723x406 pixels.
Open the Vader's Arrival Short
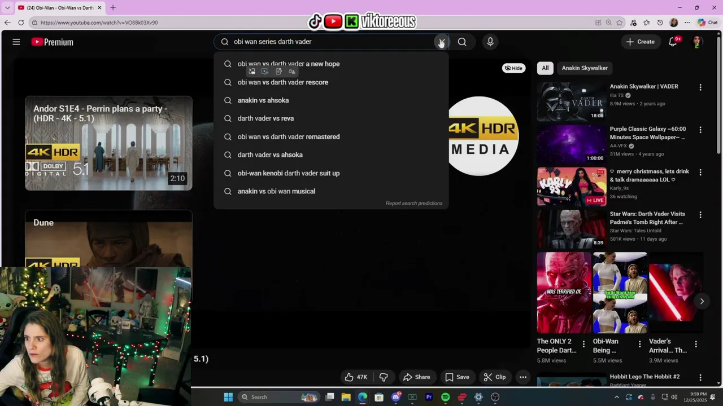point(676,293)
